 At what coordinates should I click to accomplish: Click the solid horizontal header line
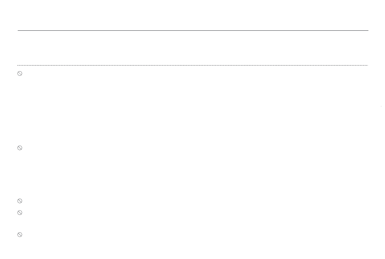click(193, 31)
